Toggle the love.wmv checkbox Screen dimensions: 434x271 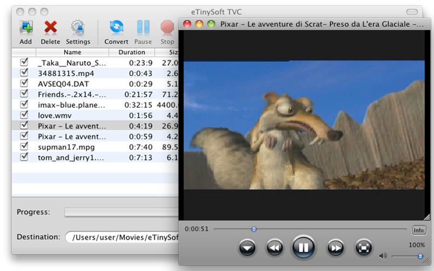pos(24,114)
